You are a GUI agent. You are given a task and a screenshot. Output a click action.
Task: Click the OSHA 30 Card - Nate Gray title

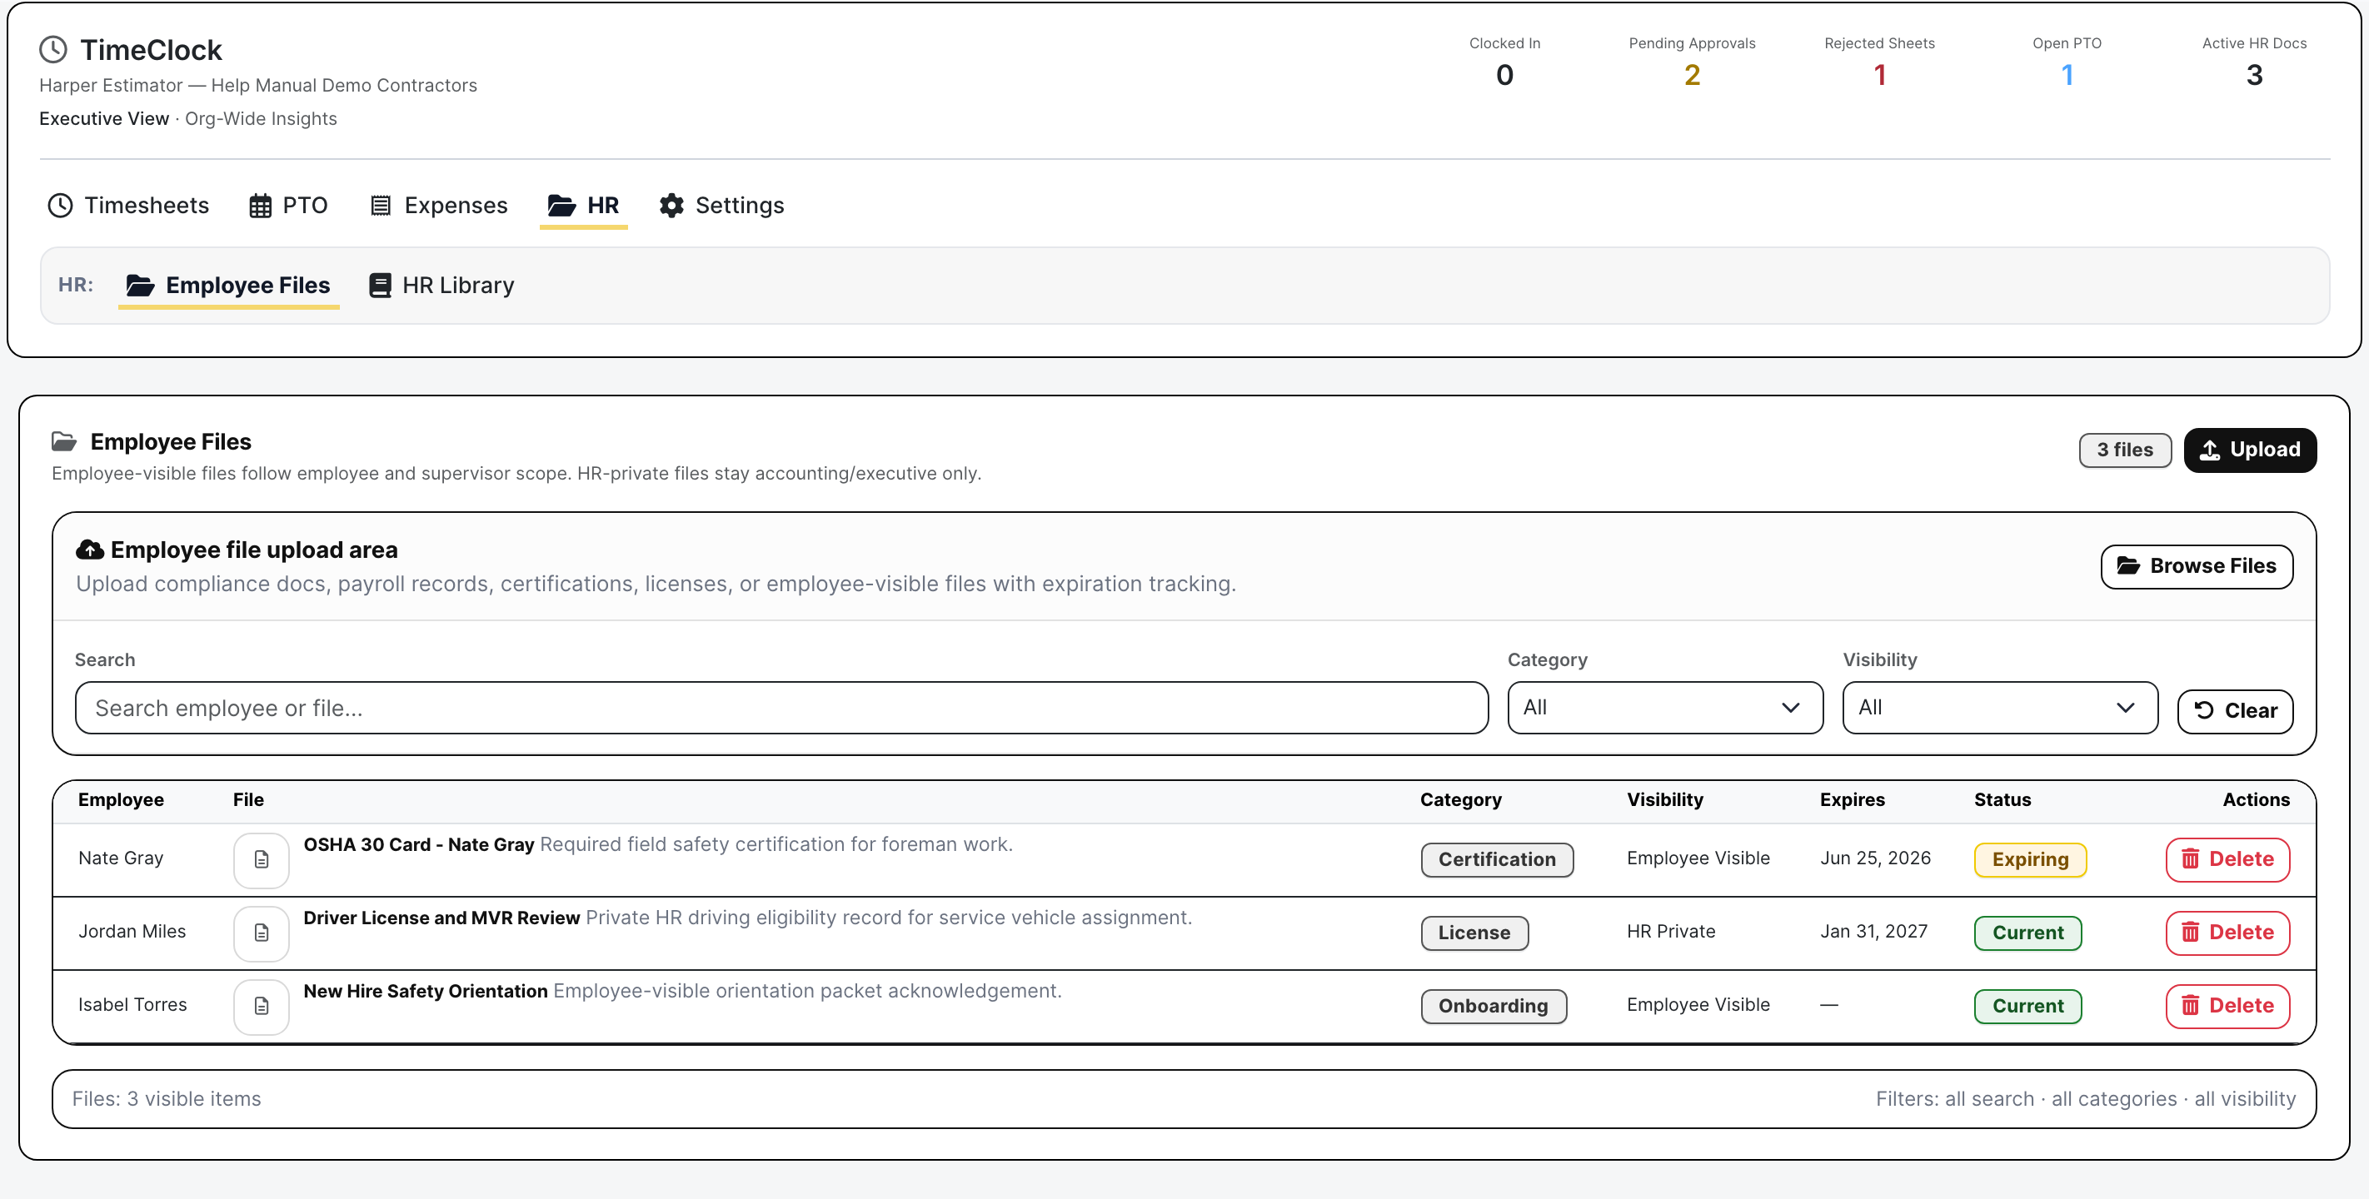tap(418, 845)
